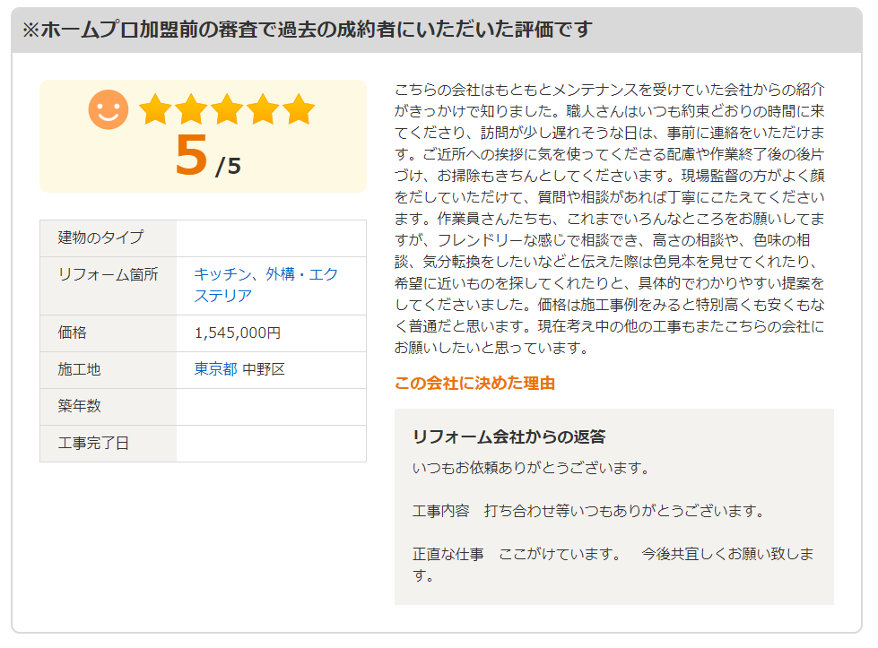Click the リフォーム会社からの返答 heading
Screen dimensions: 878x648
pyautogui.click(x=509, y=436)
